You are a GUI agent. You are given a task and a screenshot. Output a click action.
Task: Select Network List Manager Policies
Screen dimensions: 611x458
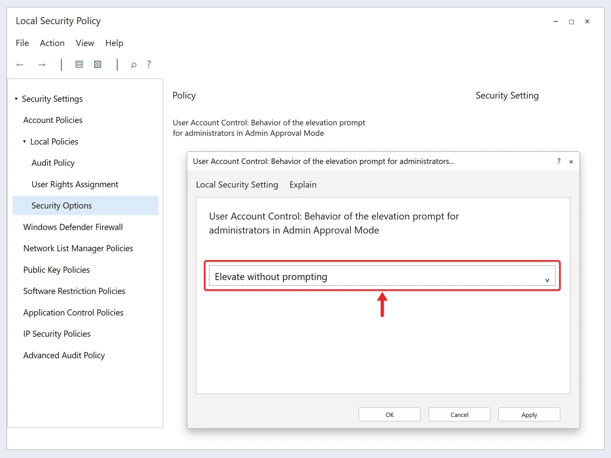[x=78, y=249]
